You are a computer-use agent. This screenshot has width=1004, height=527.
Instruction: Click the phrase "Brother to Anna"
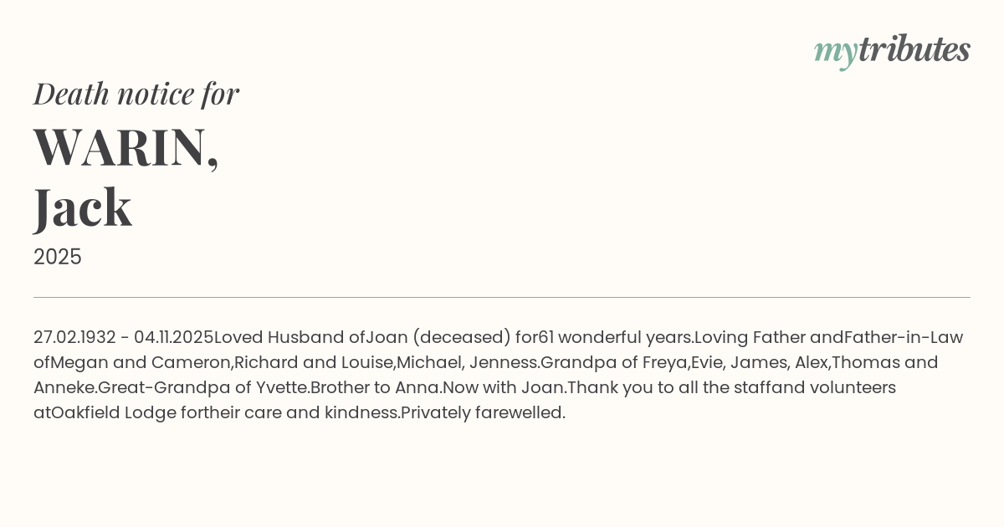[x=375, y=387]
